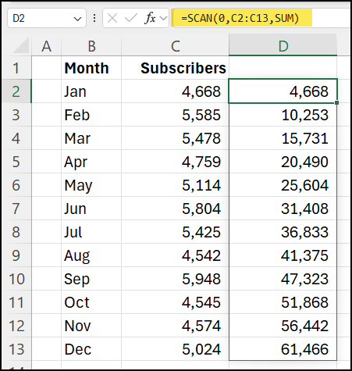Screen dimensions: 352x371
Task: Click the running total cell 31,408
Action: coord(283,209)
